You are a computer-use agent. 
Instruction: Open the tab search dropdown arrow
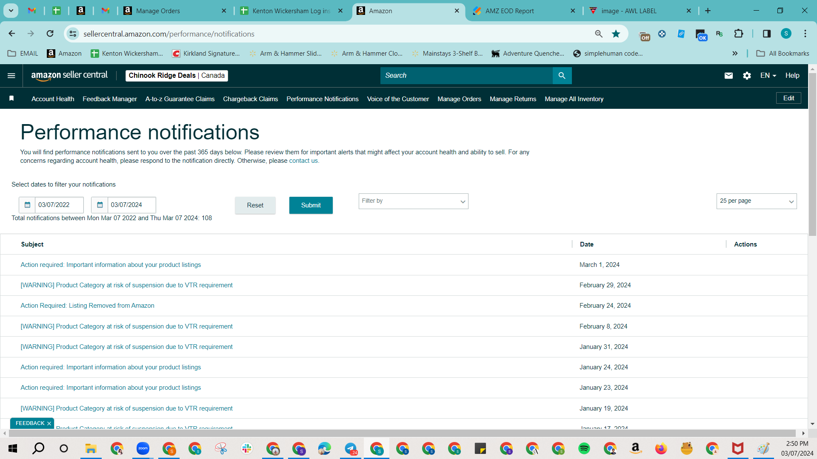pos(11,11)
